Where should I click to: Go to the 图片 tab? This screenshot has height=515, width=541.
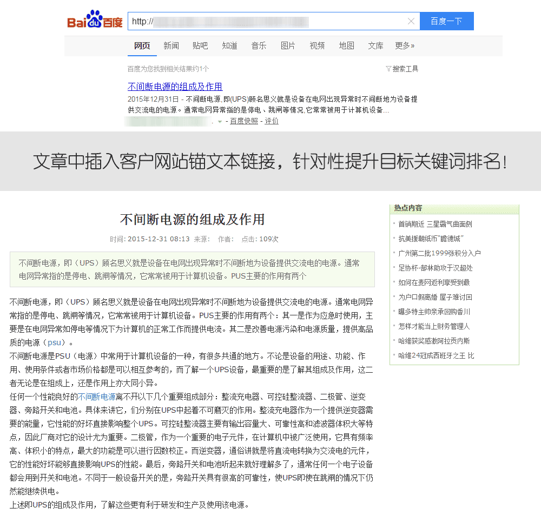pyautogui.click(x=288, y=46)
